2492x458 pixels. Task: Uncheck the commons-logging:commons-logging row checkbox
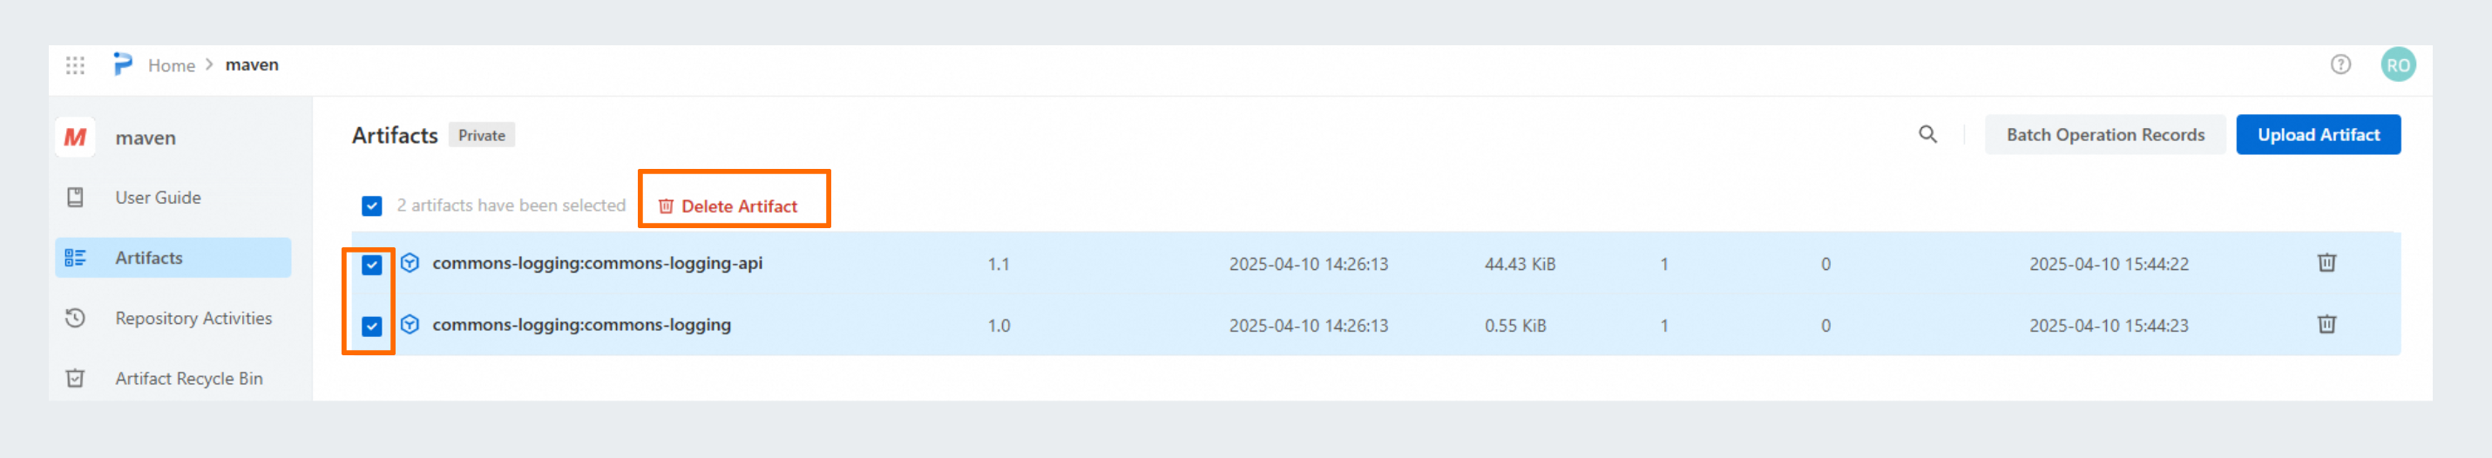tap(371, 327)
